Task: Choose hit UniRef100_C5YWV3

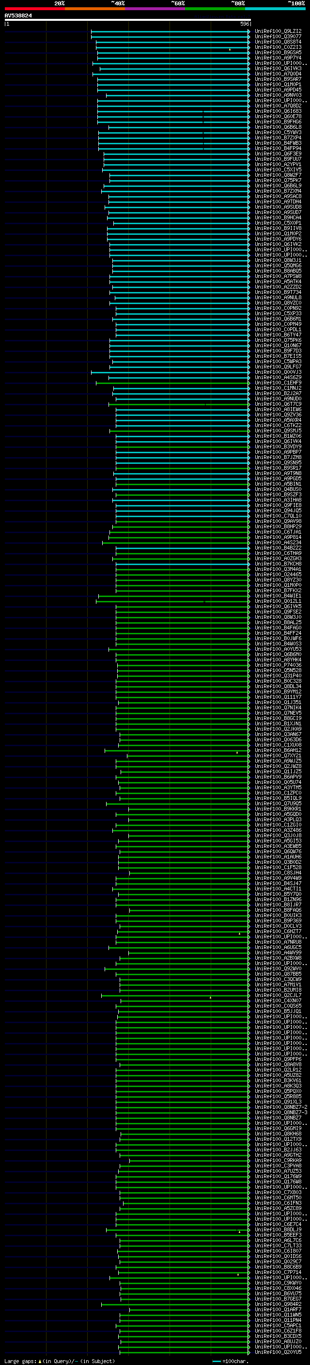Action: [x=278, y=133]
